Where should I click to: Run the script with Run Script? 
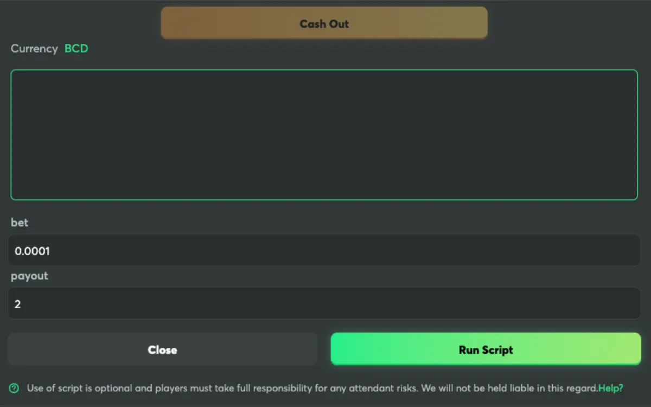coord(486,349)
